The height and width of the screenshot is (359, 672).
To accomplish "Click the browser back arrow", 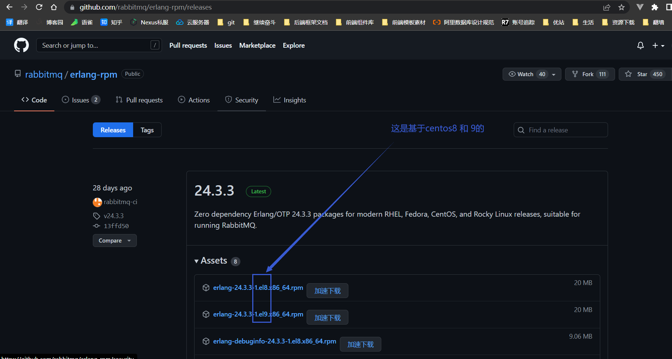I will pos(10,7).
